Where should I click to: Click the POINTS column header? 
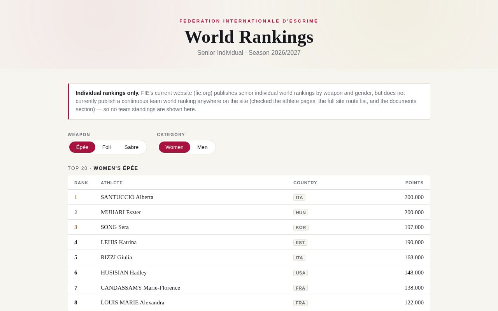(414, 183)
